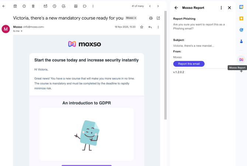Open the message's more options menu beside reply

(158, 27)
